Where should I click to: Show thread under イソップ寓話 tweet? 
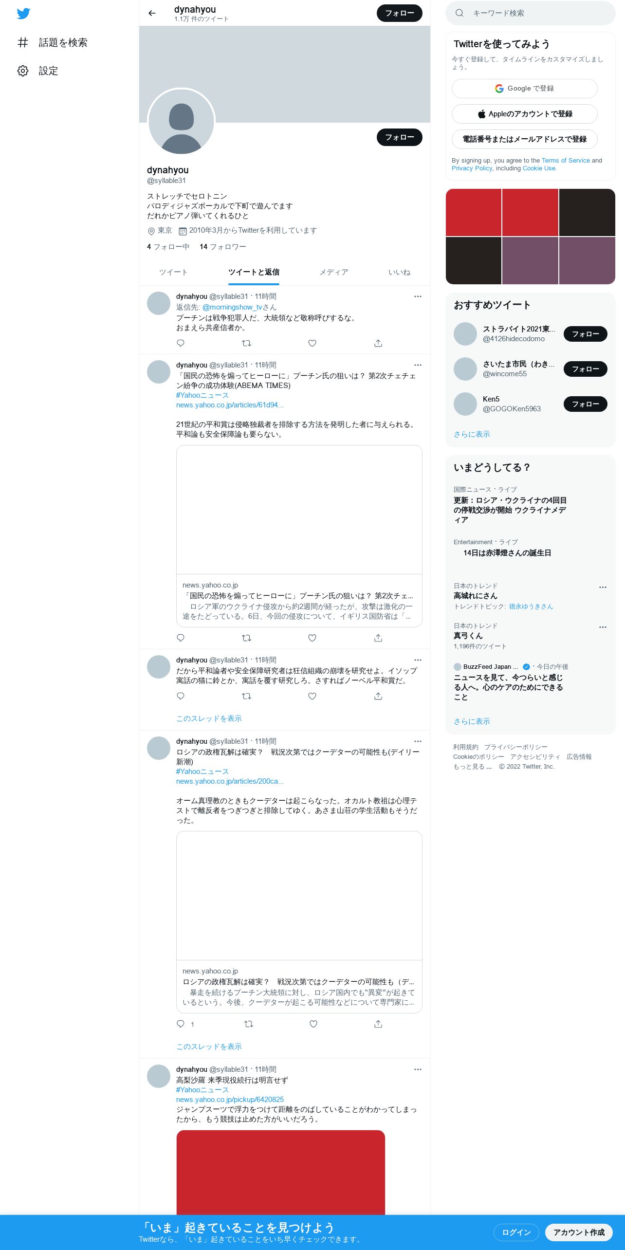(x=209, y=718)
